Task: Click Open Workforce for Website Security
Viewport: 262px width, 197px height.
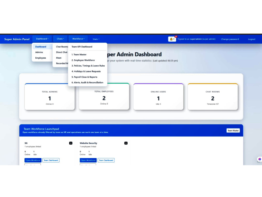Action: click(x=88, y=160)
